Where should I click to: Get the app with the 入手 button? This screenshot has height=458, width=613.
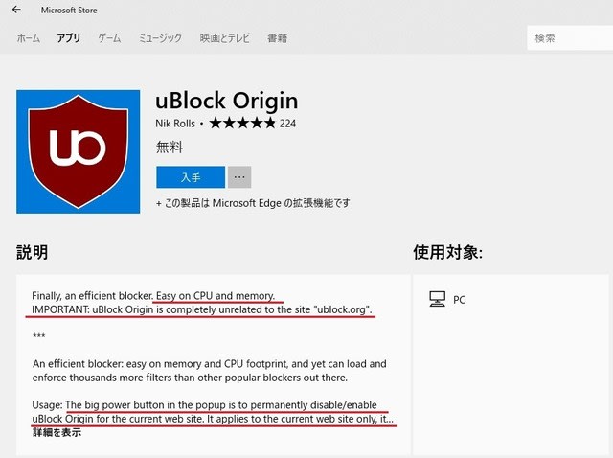tap(191, 177)
